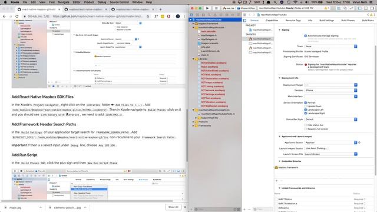
Task: Enable Upside Down orientation checkbox
Action: click(x=306, y=106)
